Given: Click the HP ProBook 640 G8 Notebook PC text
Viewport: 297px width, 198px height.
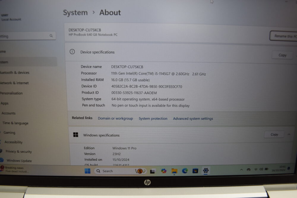Looking at the screenshot, I should click(93, 35).
